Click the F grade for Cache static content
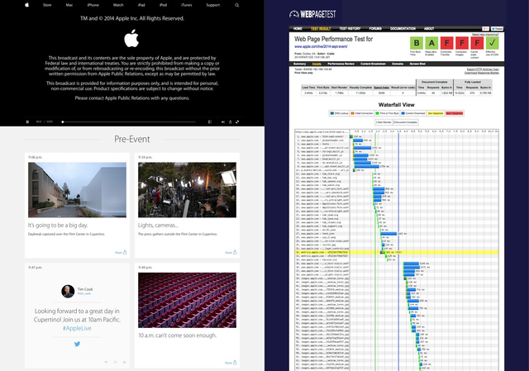Screen dimensions: 529x371 click(477, 43)
